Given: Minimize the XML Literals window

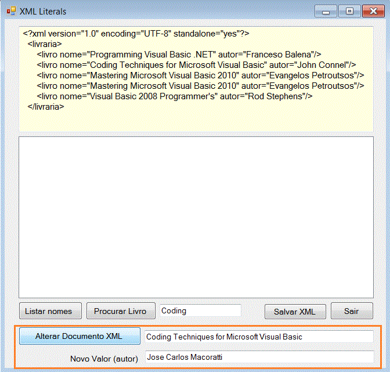Looking at the screenshot, I should click(326, 12).
